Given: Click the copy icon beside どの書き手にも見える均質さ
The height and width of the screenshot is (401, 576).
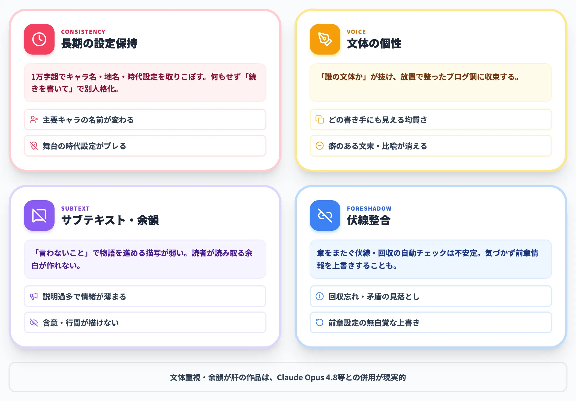Looking at the screenshot, I should (320, 119).
